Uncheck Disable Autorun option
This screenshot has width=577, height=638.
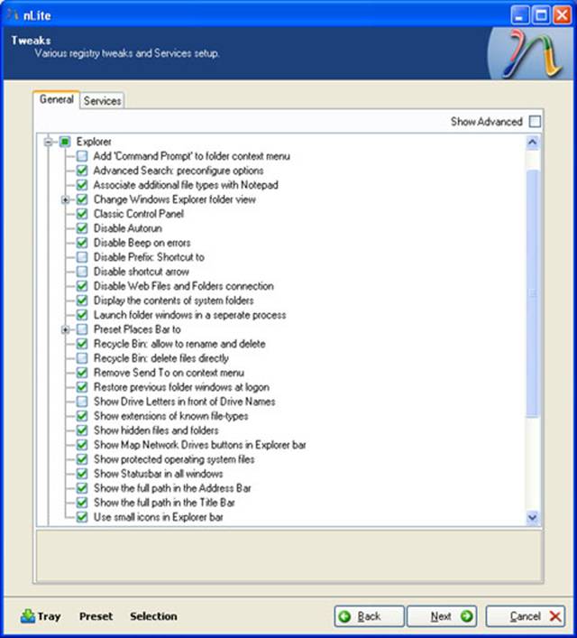[82, 228]
